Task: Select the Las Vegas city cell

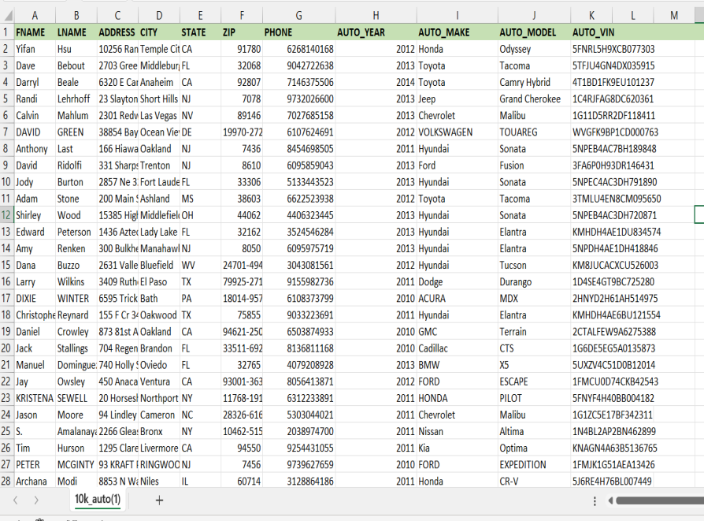Action: (159, 116)
